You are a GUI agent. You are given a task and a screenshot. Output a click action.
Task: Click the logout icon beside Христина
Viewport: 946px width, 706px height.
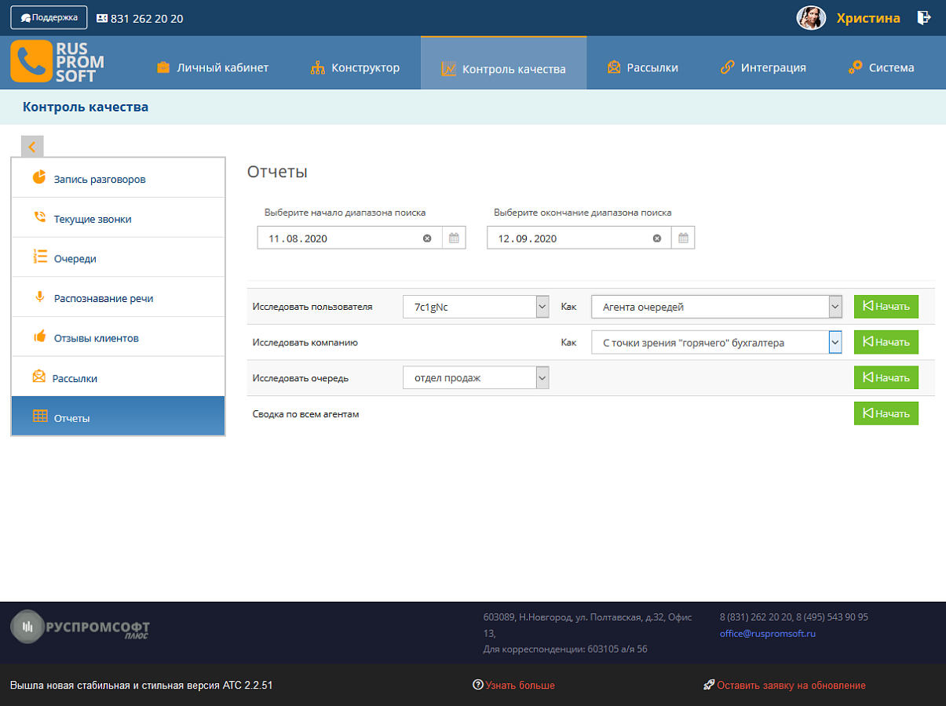click(x=924, y=18)
